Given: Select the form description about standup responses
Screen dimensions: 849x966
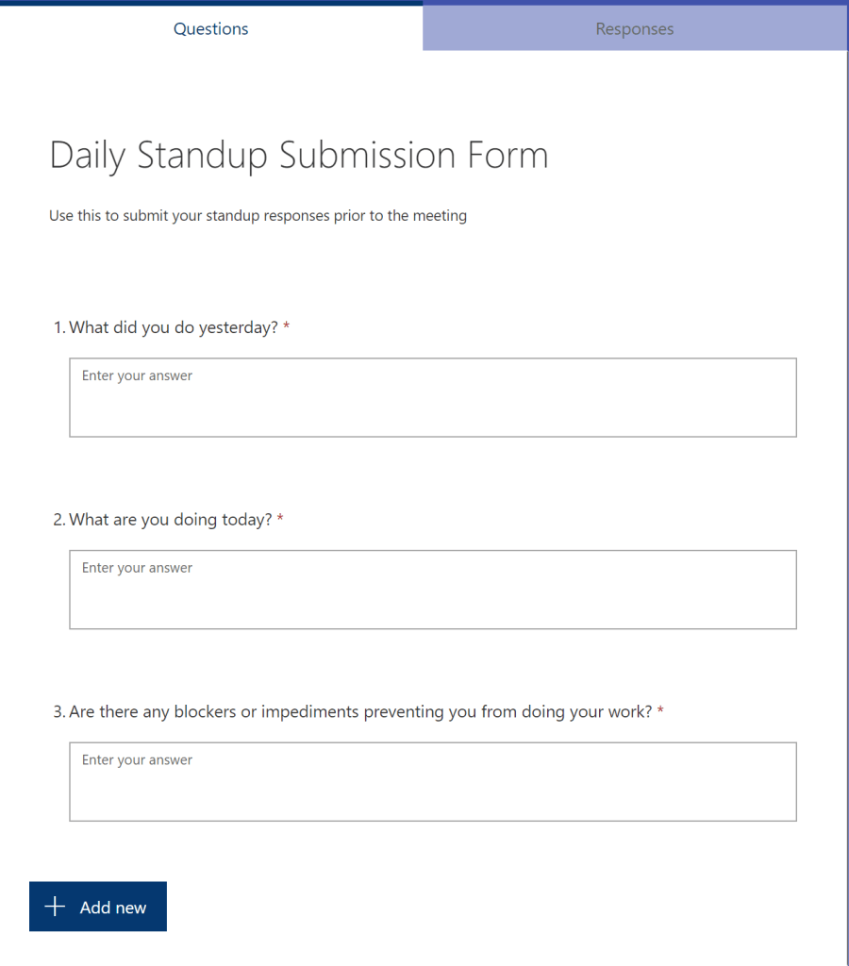Looking at the screenshot, I should (x=258, y=216).
